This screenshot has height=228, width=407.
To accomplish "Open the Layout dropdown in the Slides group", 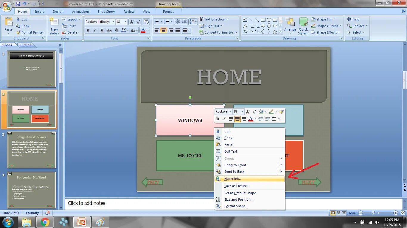I will 71,19.
